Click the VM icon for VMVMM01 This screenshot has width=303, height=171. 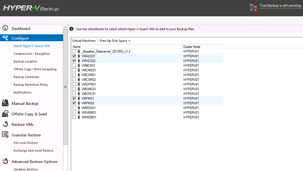(x=79, y=112)
